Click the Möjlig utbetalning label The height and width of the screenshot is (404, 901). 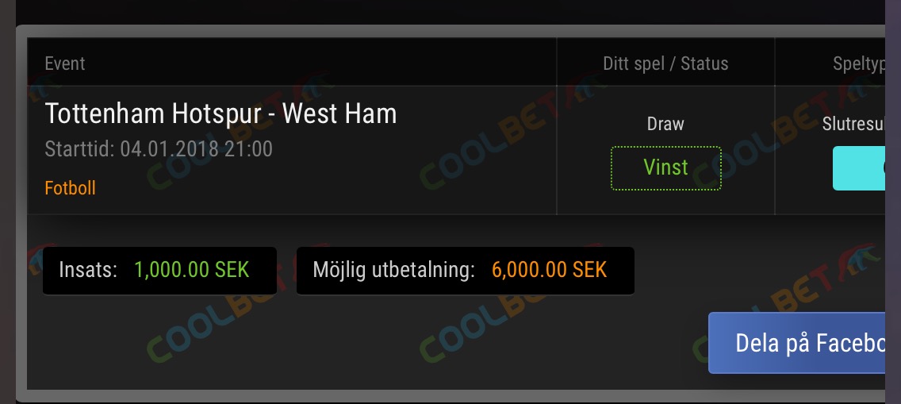tap(393, 270)
